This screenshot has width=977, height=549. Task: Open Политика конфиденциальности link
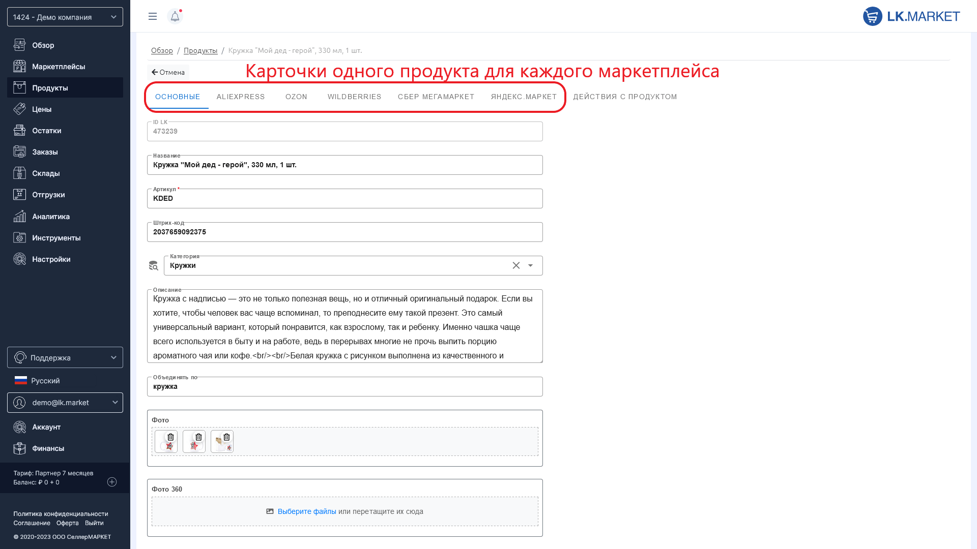pyautogui.click(x=61, y=514)
